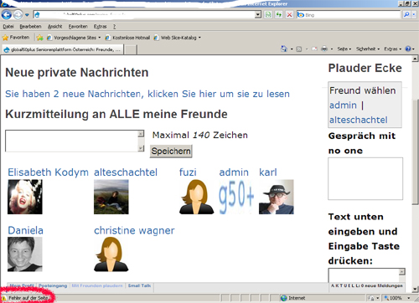
Task: Open the home page house icon
Action: [284, 49]
